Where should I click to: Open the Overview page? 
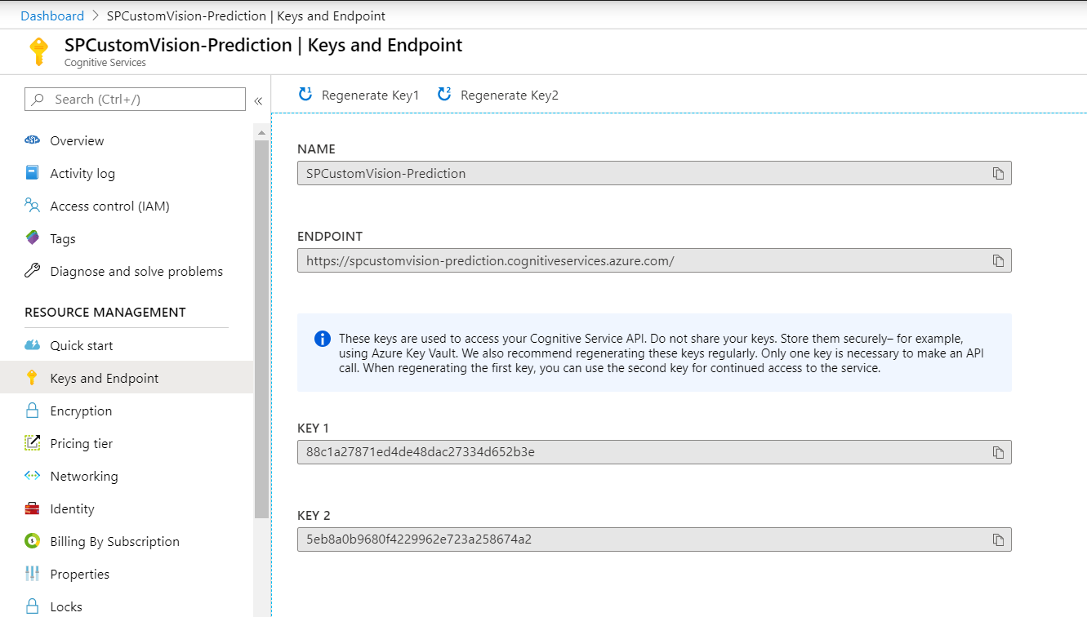(x=77, y=141)
